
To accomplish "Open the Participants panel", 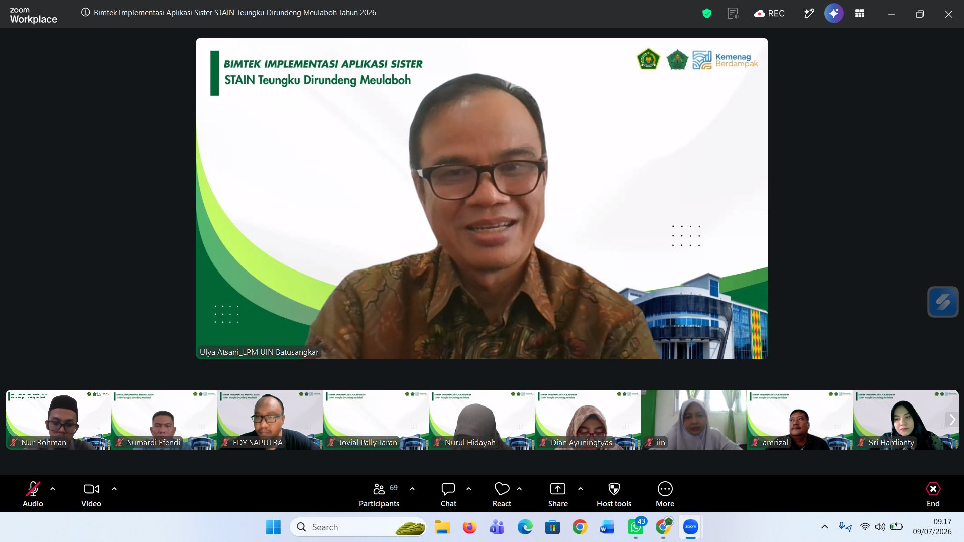I will pyautogui.click(x=379, y=494).
